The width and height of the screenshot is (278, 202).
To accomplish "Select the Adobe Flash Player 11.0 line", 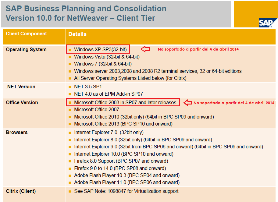I will click(x=127, y=183).
